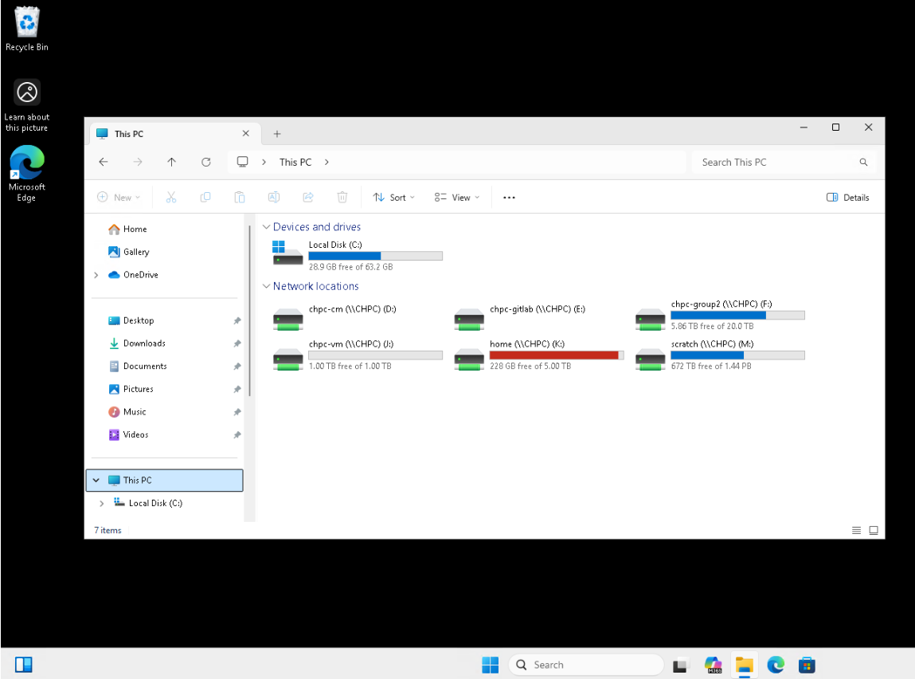Switch to details list view at bottom right
This screenshot has width=915, height=679.
(856, 530)
